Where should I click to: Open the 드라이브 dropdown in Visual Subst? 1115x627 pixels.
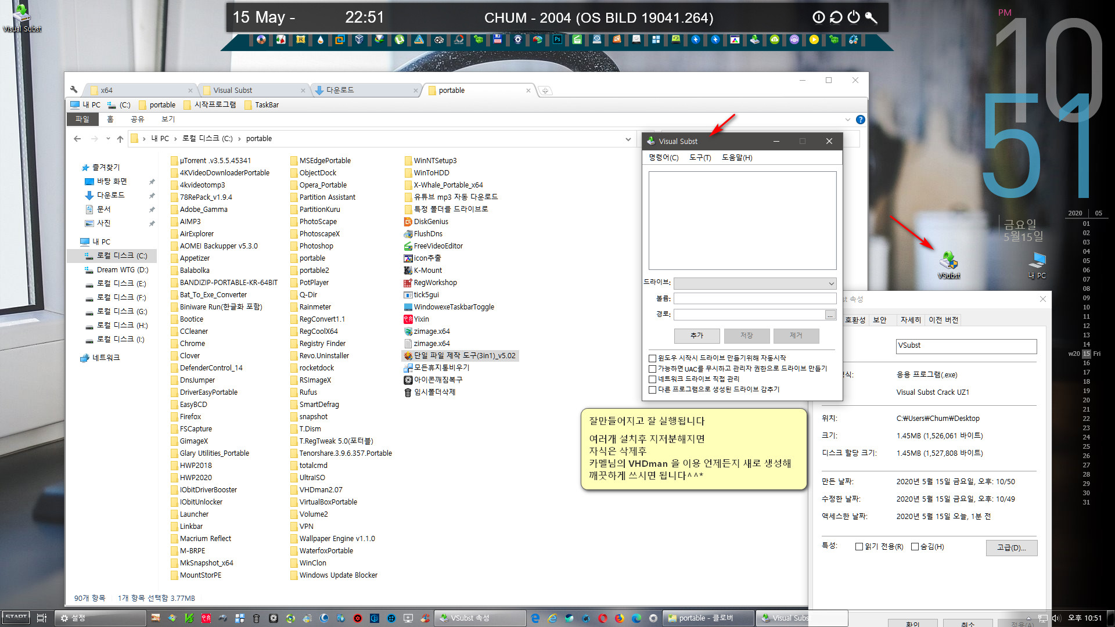click(755, 283)
